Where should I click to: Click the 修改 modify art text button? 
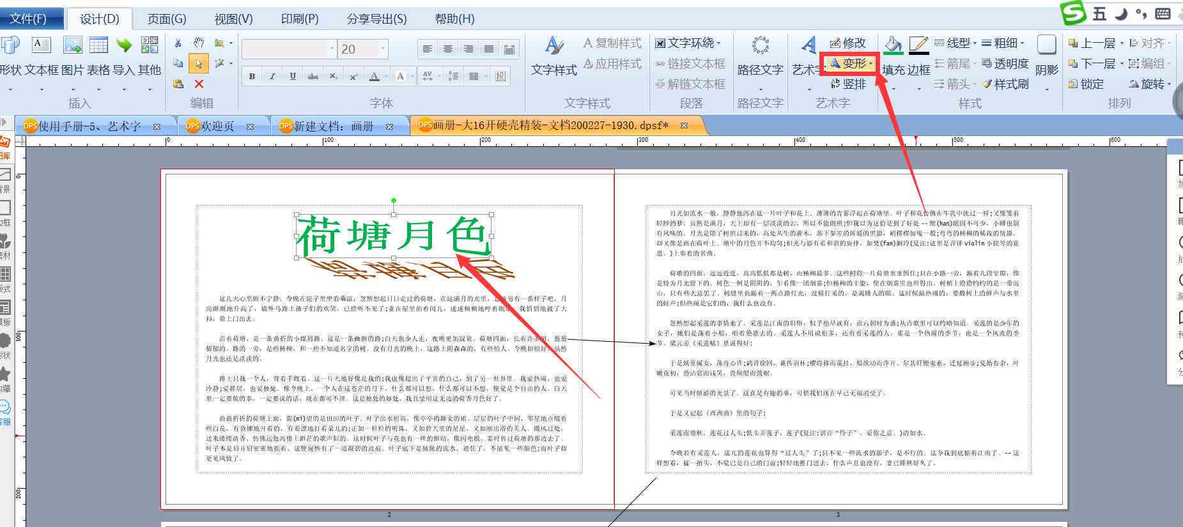(x=848, y=43)
